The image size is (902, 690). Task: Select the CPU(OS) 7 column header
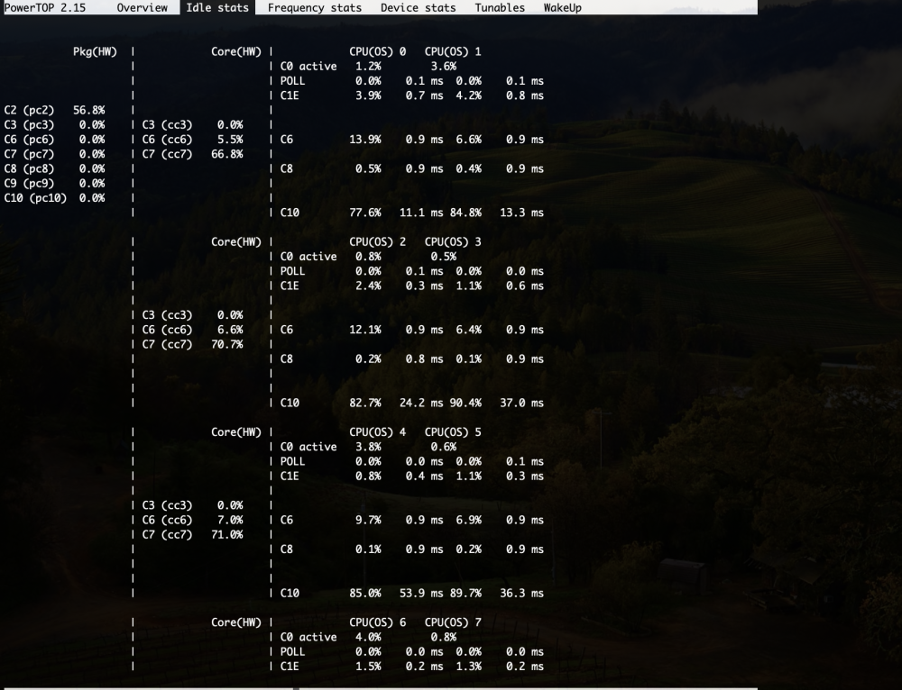pos(454,622)
